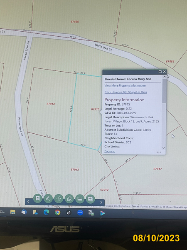Click the Select features magnifier tool
The image size is (187, 250).
click(x=69, y=199)
